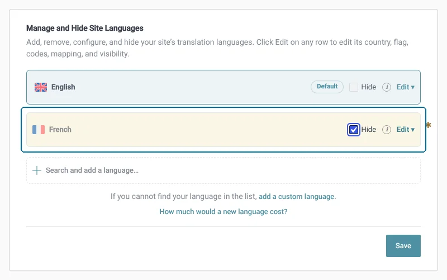Image resolution: width=447 pixels, height=280 pixels.
Task: Open How much would a new language cost link
Action: click(223, 212)
